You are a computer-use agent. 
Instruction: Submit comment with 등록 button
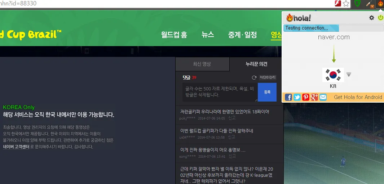(x=267, y=92)
